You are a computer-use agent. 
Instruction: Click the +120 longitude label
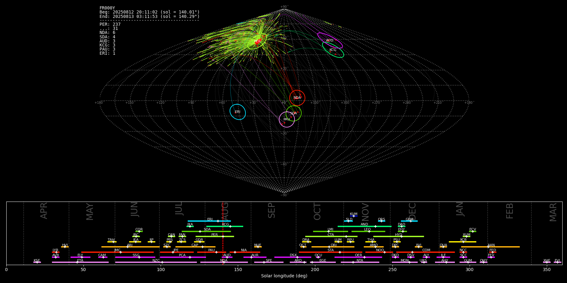coord(160,103)
